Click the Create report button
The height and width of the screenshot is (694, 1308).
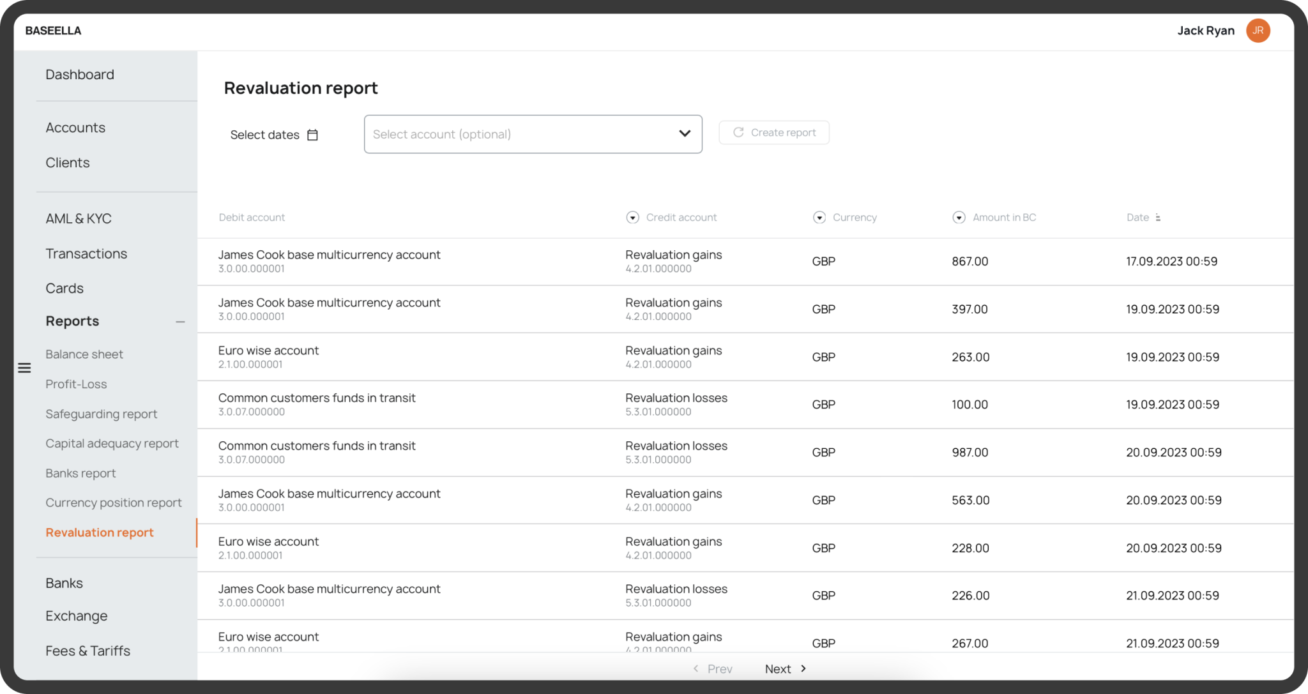click(x=774, y=132)
